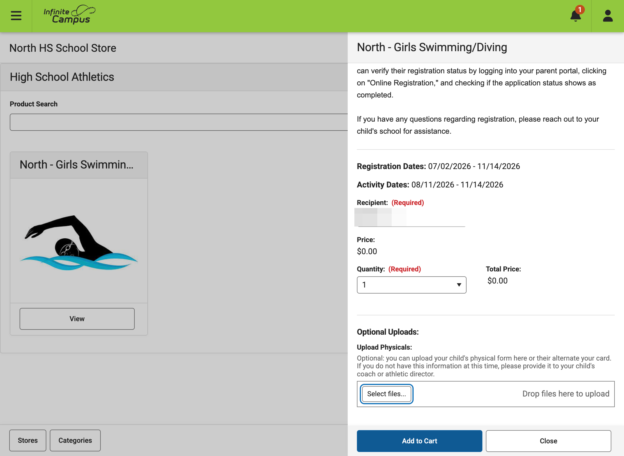Expand the Quantity dropdown
The height and width of the screenshot is (456, 624).
point(412,285)
